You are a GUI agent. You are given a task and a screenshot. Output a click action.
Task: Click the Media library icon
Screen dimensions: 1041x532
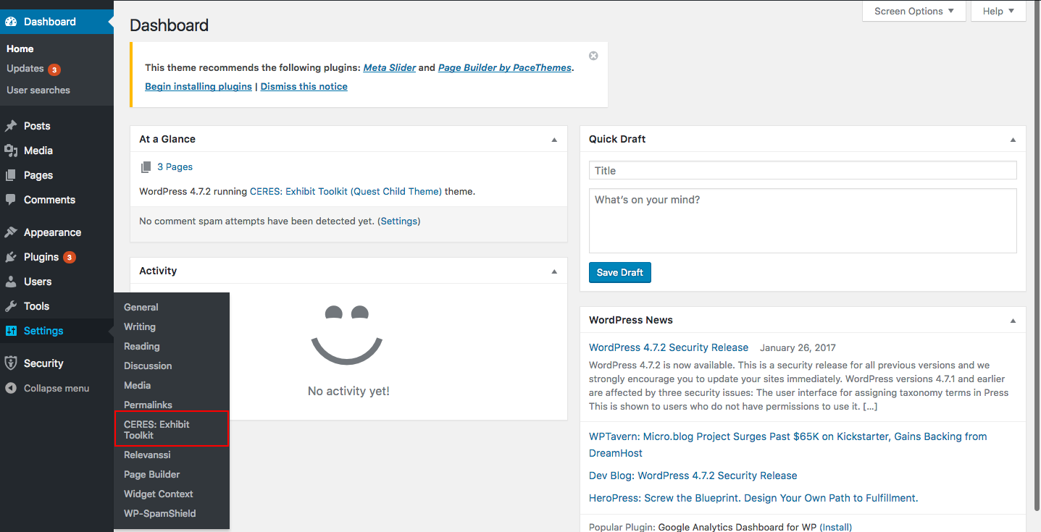pos(11,151)
